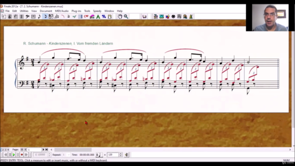Open the Utilities menu

pyautogui.click(x=24, y=11)
